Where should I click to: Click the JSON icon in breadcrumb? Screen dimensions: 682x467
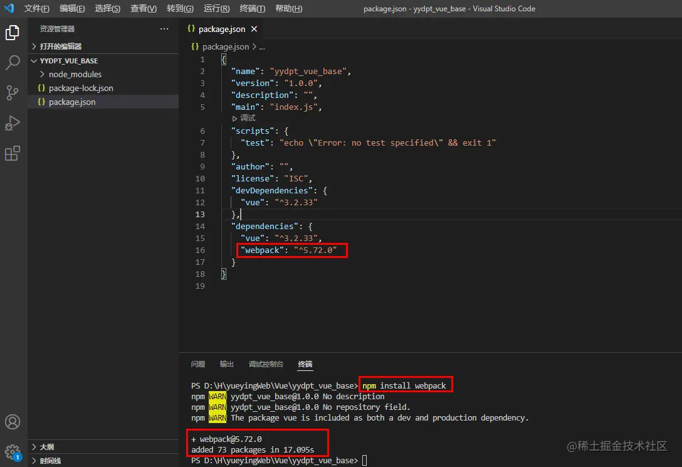pyautogui.click(x=195, y=46)
